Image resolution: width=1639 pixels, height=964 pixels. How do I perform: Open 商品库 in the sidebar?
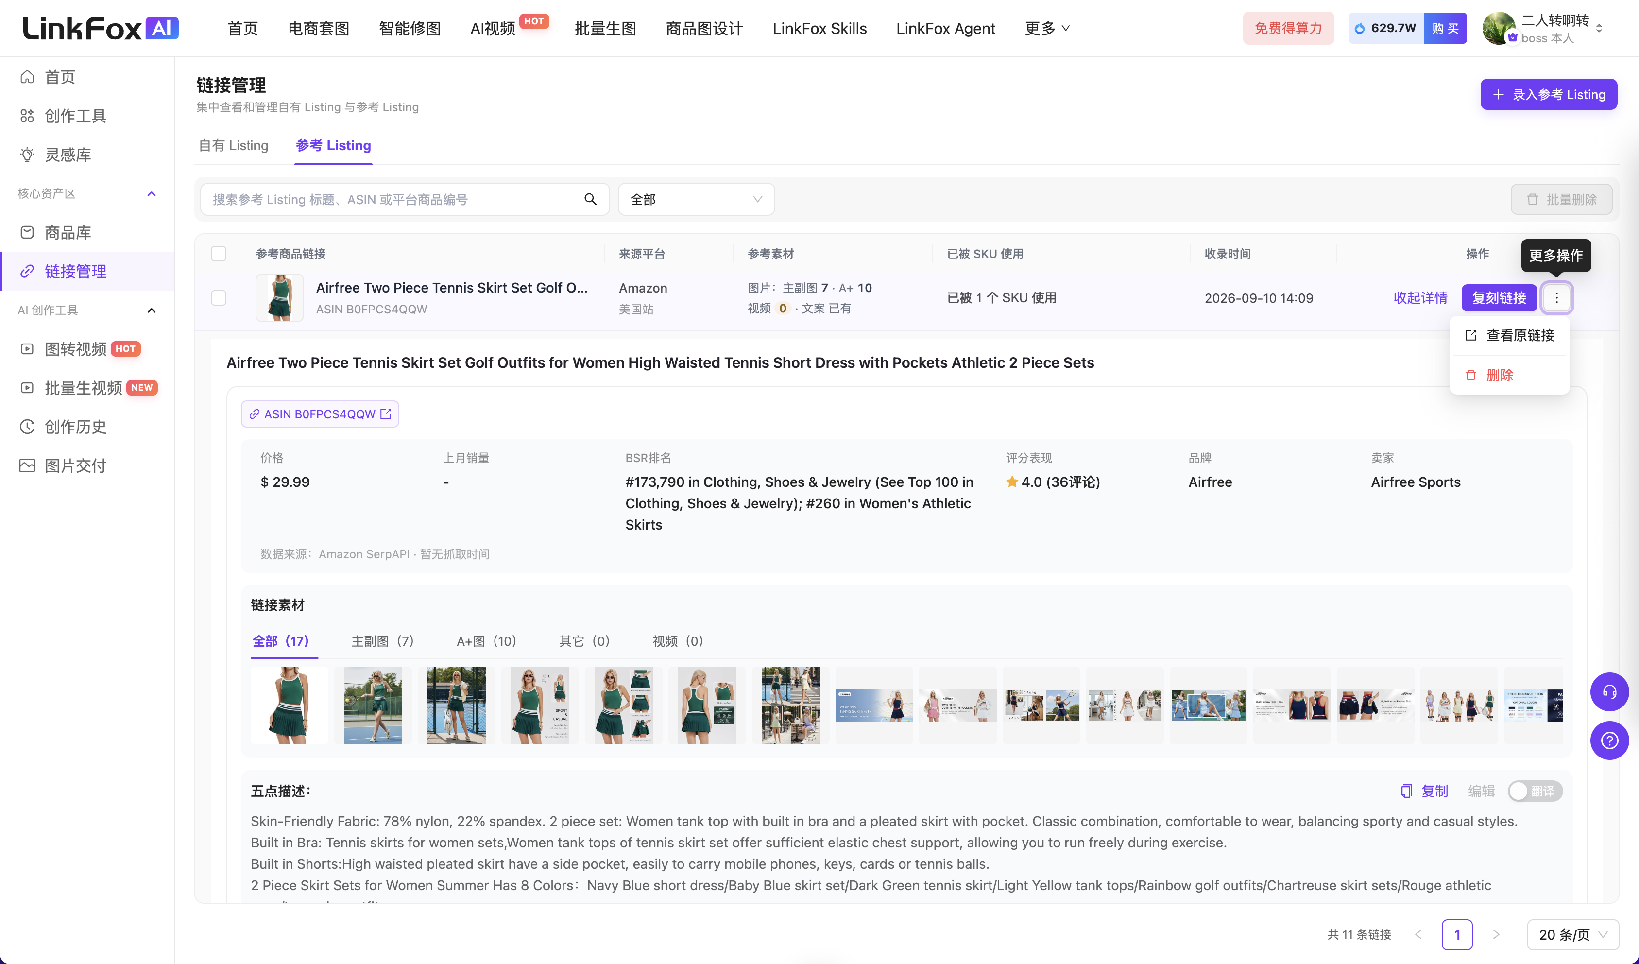68,233
